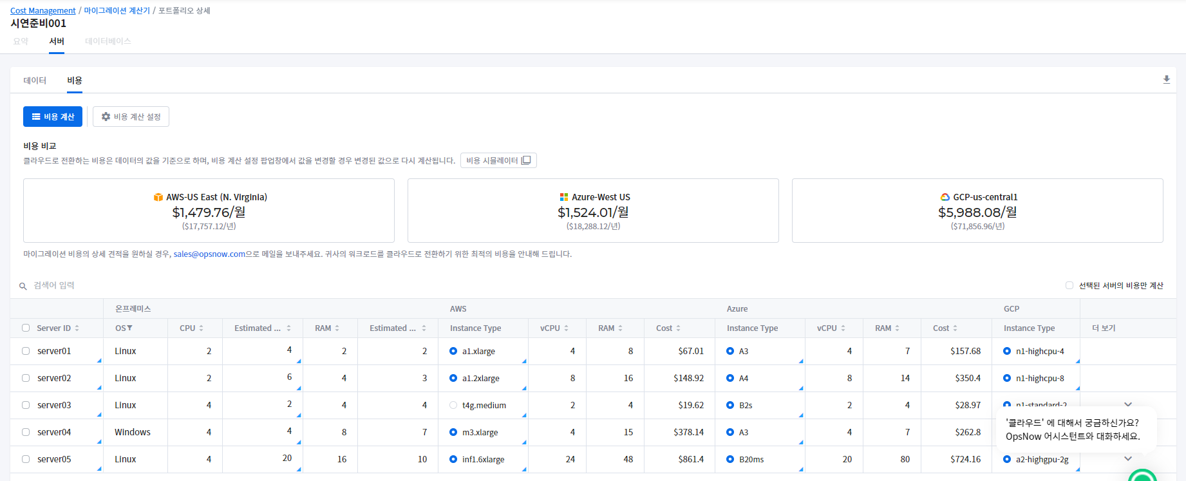This screenshot has width=1186, height=481.
Task: Switch to the 데이터 sub-tab
Action: point(35,80)
